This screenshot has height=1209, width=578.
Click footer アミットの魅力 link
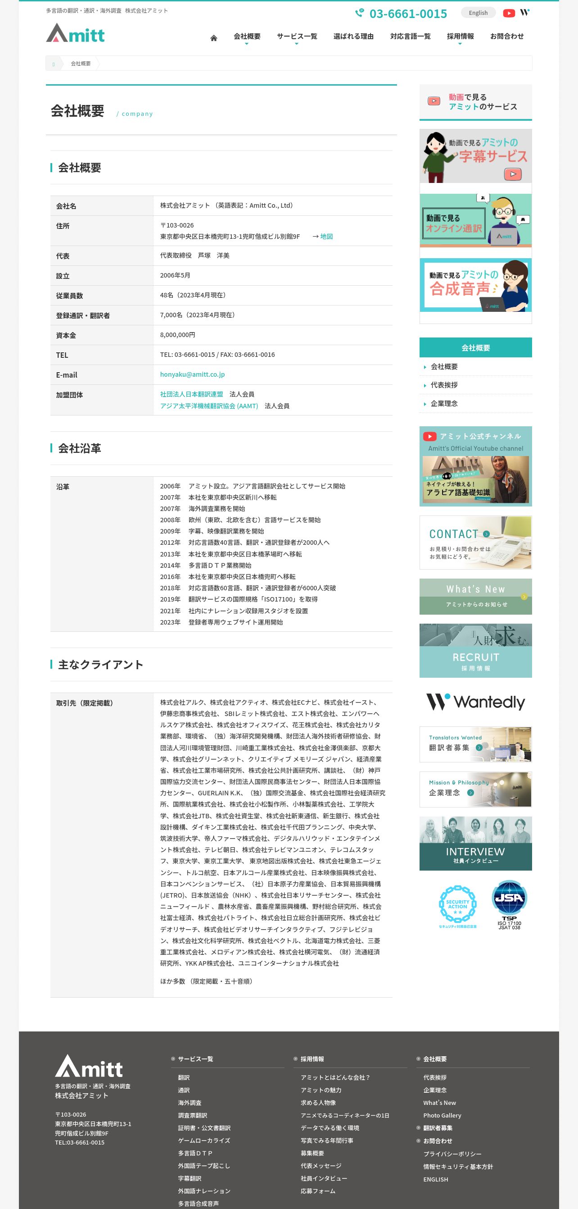321,1090
